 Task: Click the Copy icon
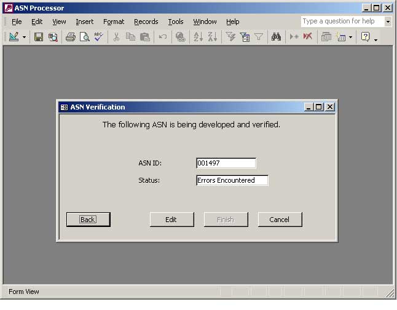point(130,37)
